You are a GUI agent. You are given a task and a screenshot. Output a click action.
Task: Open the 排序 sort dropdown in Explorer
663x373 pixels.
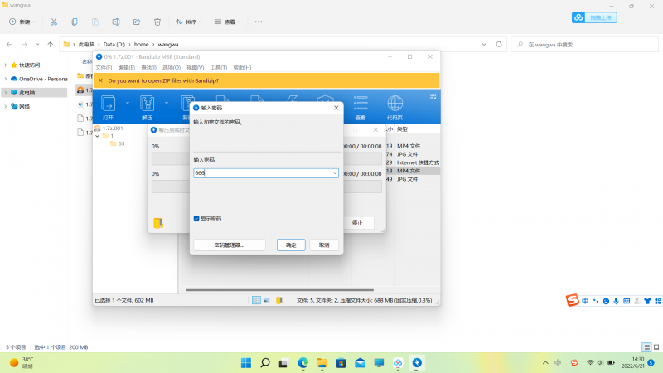pyautogui.click(x=191, y=21)
